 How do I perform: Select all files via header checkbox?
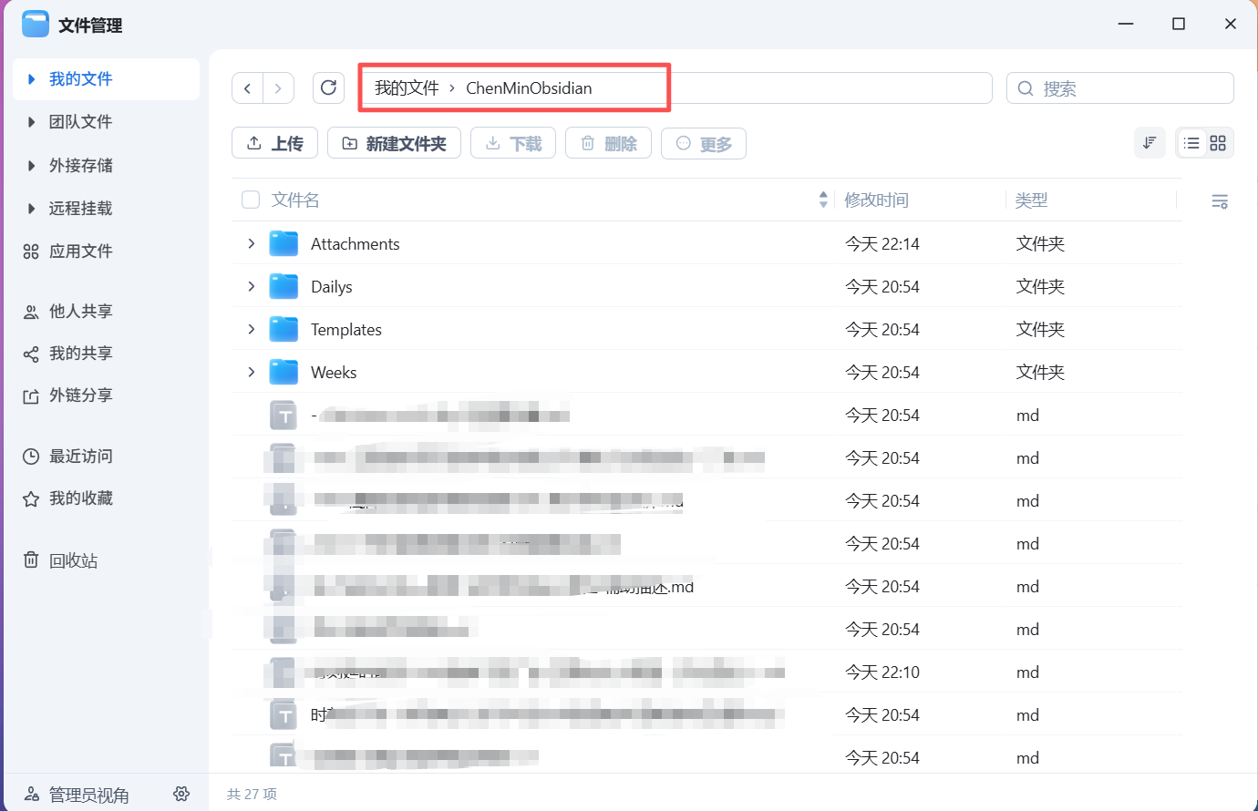pos(250,200)
